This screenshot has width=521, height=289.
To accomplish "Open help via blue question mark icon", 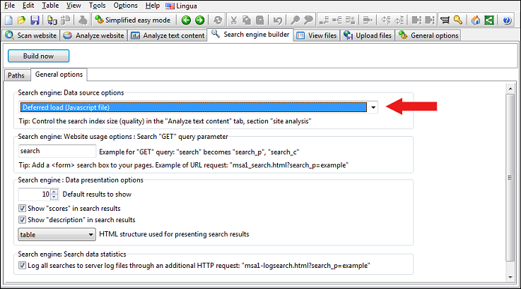I will [x=507, y=20].
